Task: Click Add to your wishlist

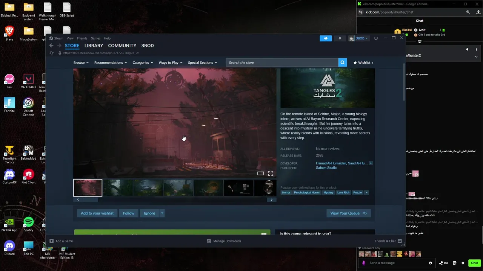Action: 97,213
